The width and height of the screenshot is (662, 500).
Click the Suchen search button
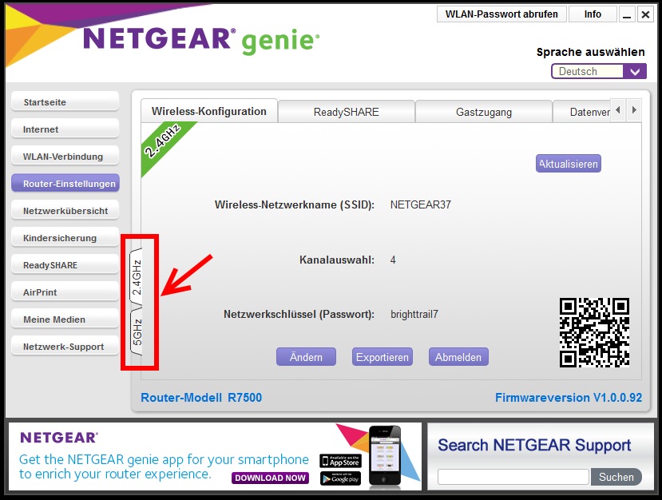pyautogui.click(x=616, y=477)
